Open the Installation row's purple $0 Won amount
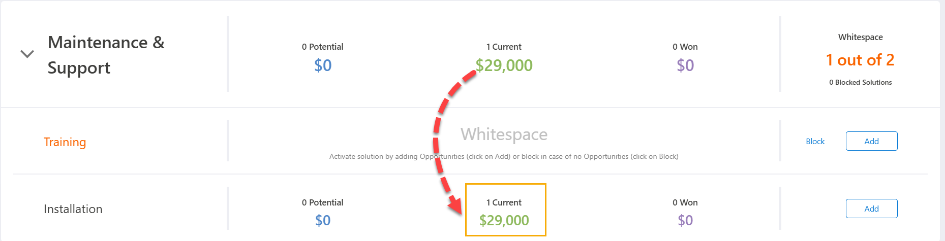This screenshot has height=241, width=945. 685,220
